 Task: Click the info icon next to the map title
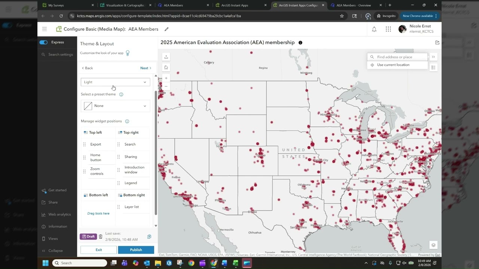click(x=300, y=43)
